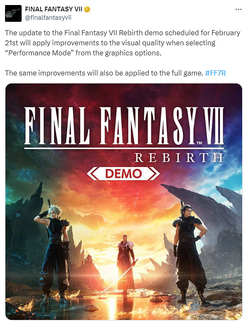Click the FINAL FANTASY VII account name

coord(53,9)
